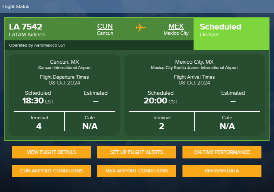Click the Cancun city name under CUN
Screen dimensions: 274x192
(105, 33)
